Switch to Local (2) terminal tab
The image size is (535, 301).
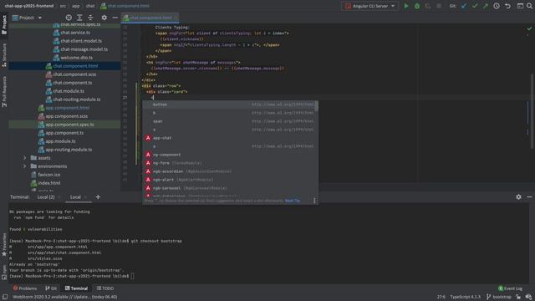(46, 197)
